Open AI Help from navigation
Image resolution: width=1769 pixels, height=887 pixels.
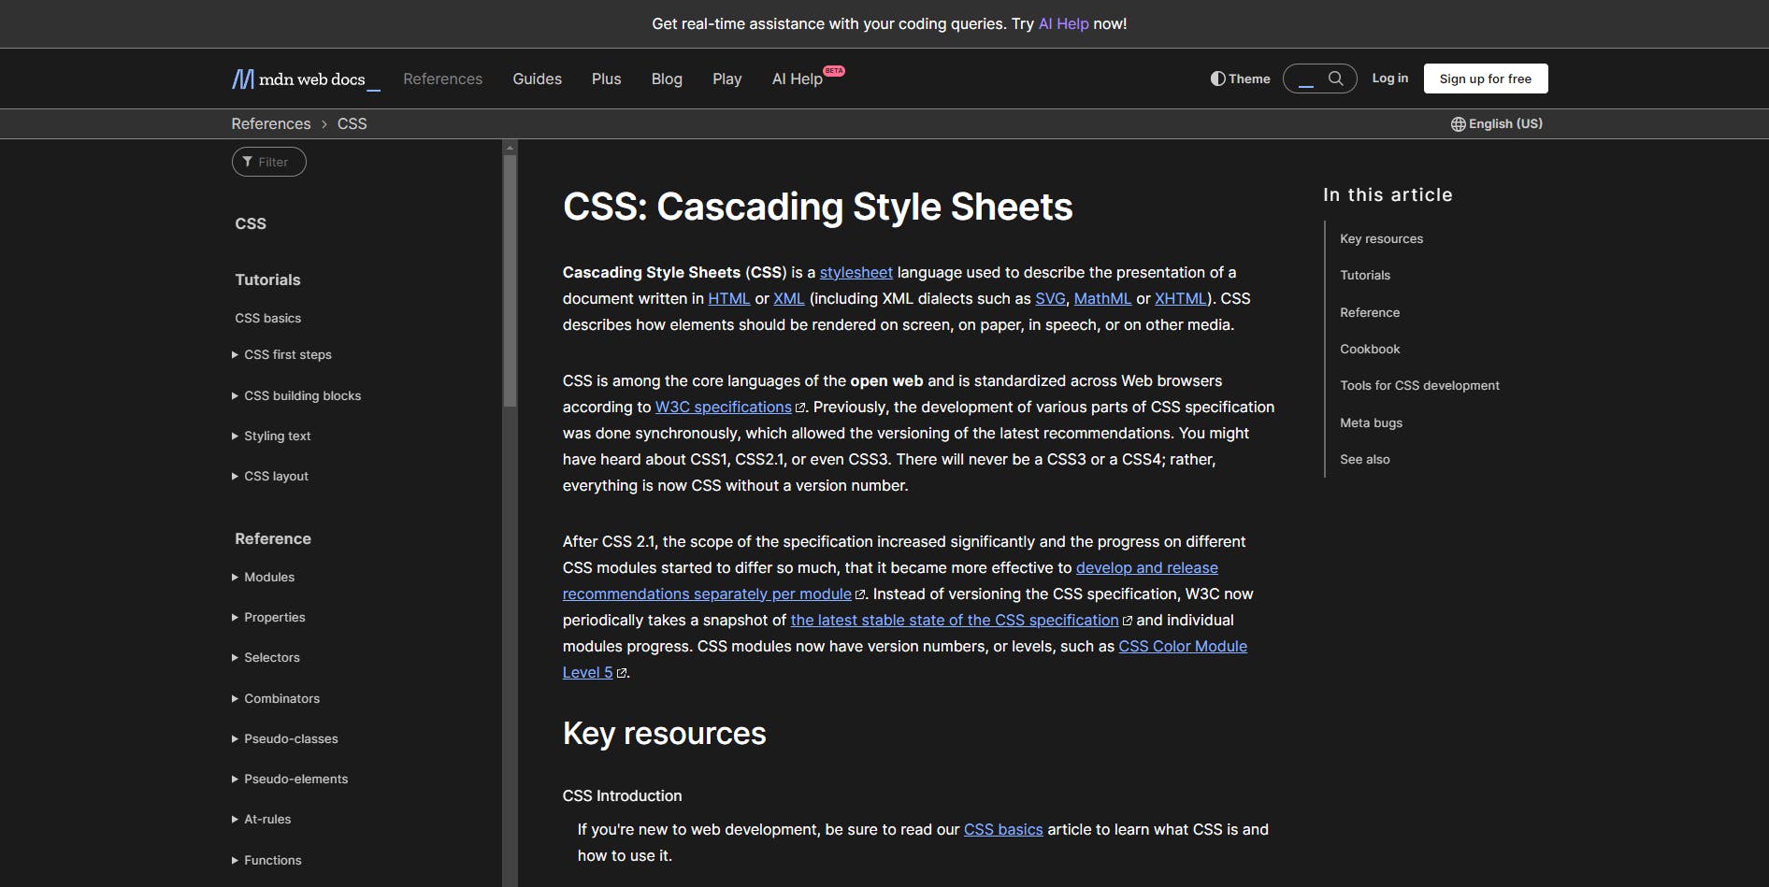(798, 79)
